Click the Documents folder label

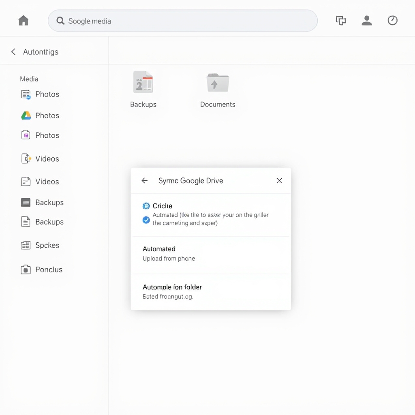[x=218, y=104]
